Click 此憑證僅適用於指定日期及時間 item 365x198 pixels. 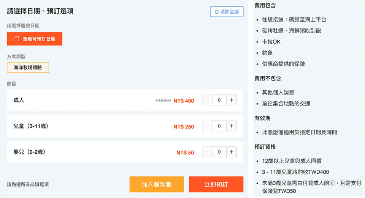[299, 132]
